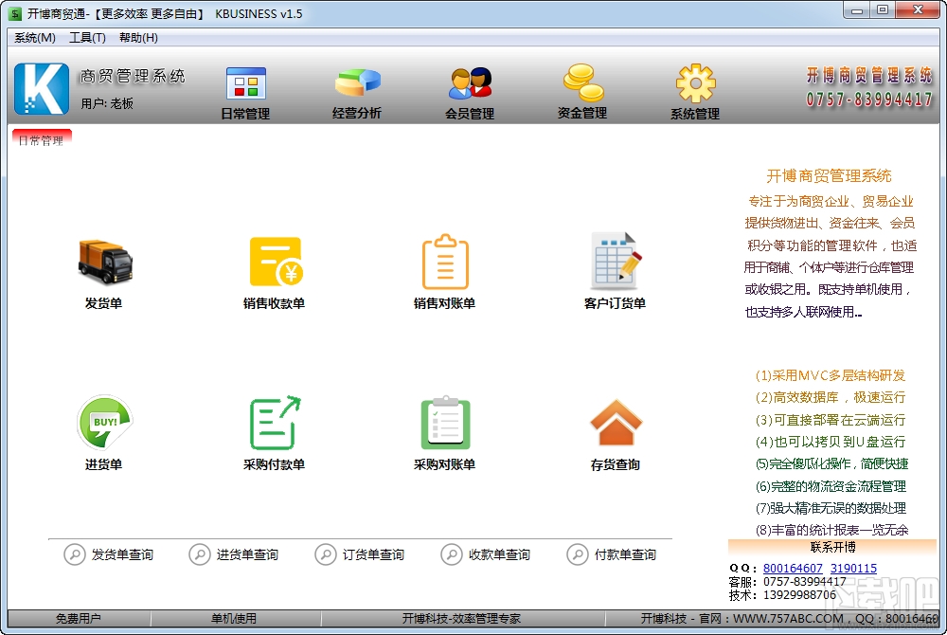Click QQ link 3190115
The width and height of the screenshot is (947, 635).
pos(853,569)
